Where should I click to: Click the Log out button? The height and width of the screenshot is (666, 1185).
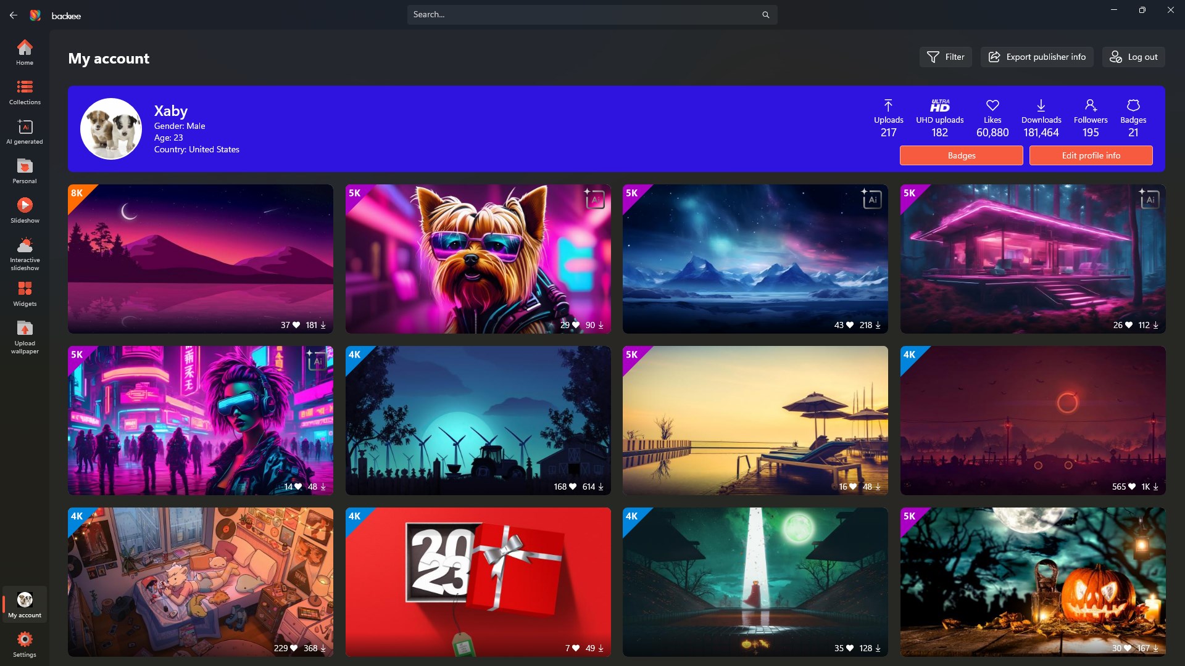[1133, 57]
